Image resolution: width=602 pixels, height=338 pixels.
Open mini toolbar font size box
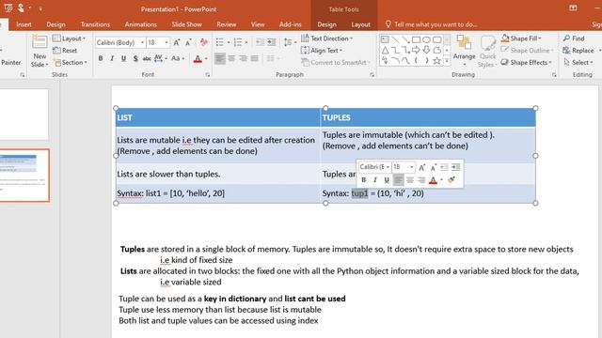tap(404, 167)
